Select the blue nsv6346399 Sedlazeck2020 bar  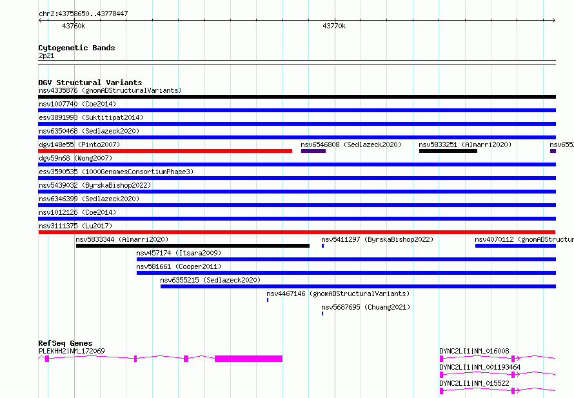297,205
